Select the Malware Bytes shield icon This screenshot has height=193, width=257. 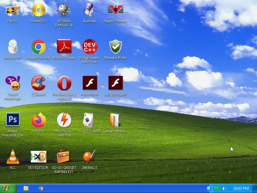coord(116,47)
